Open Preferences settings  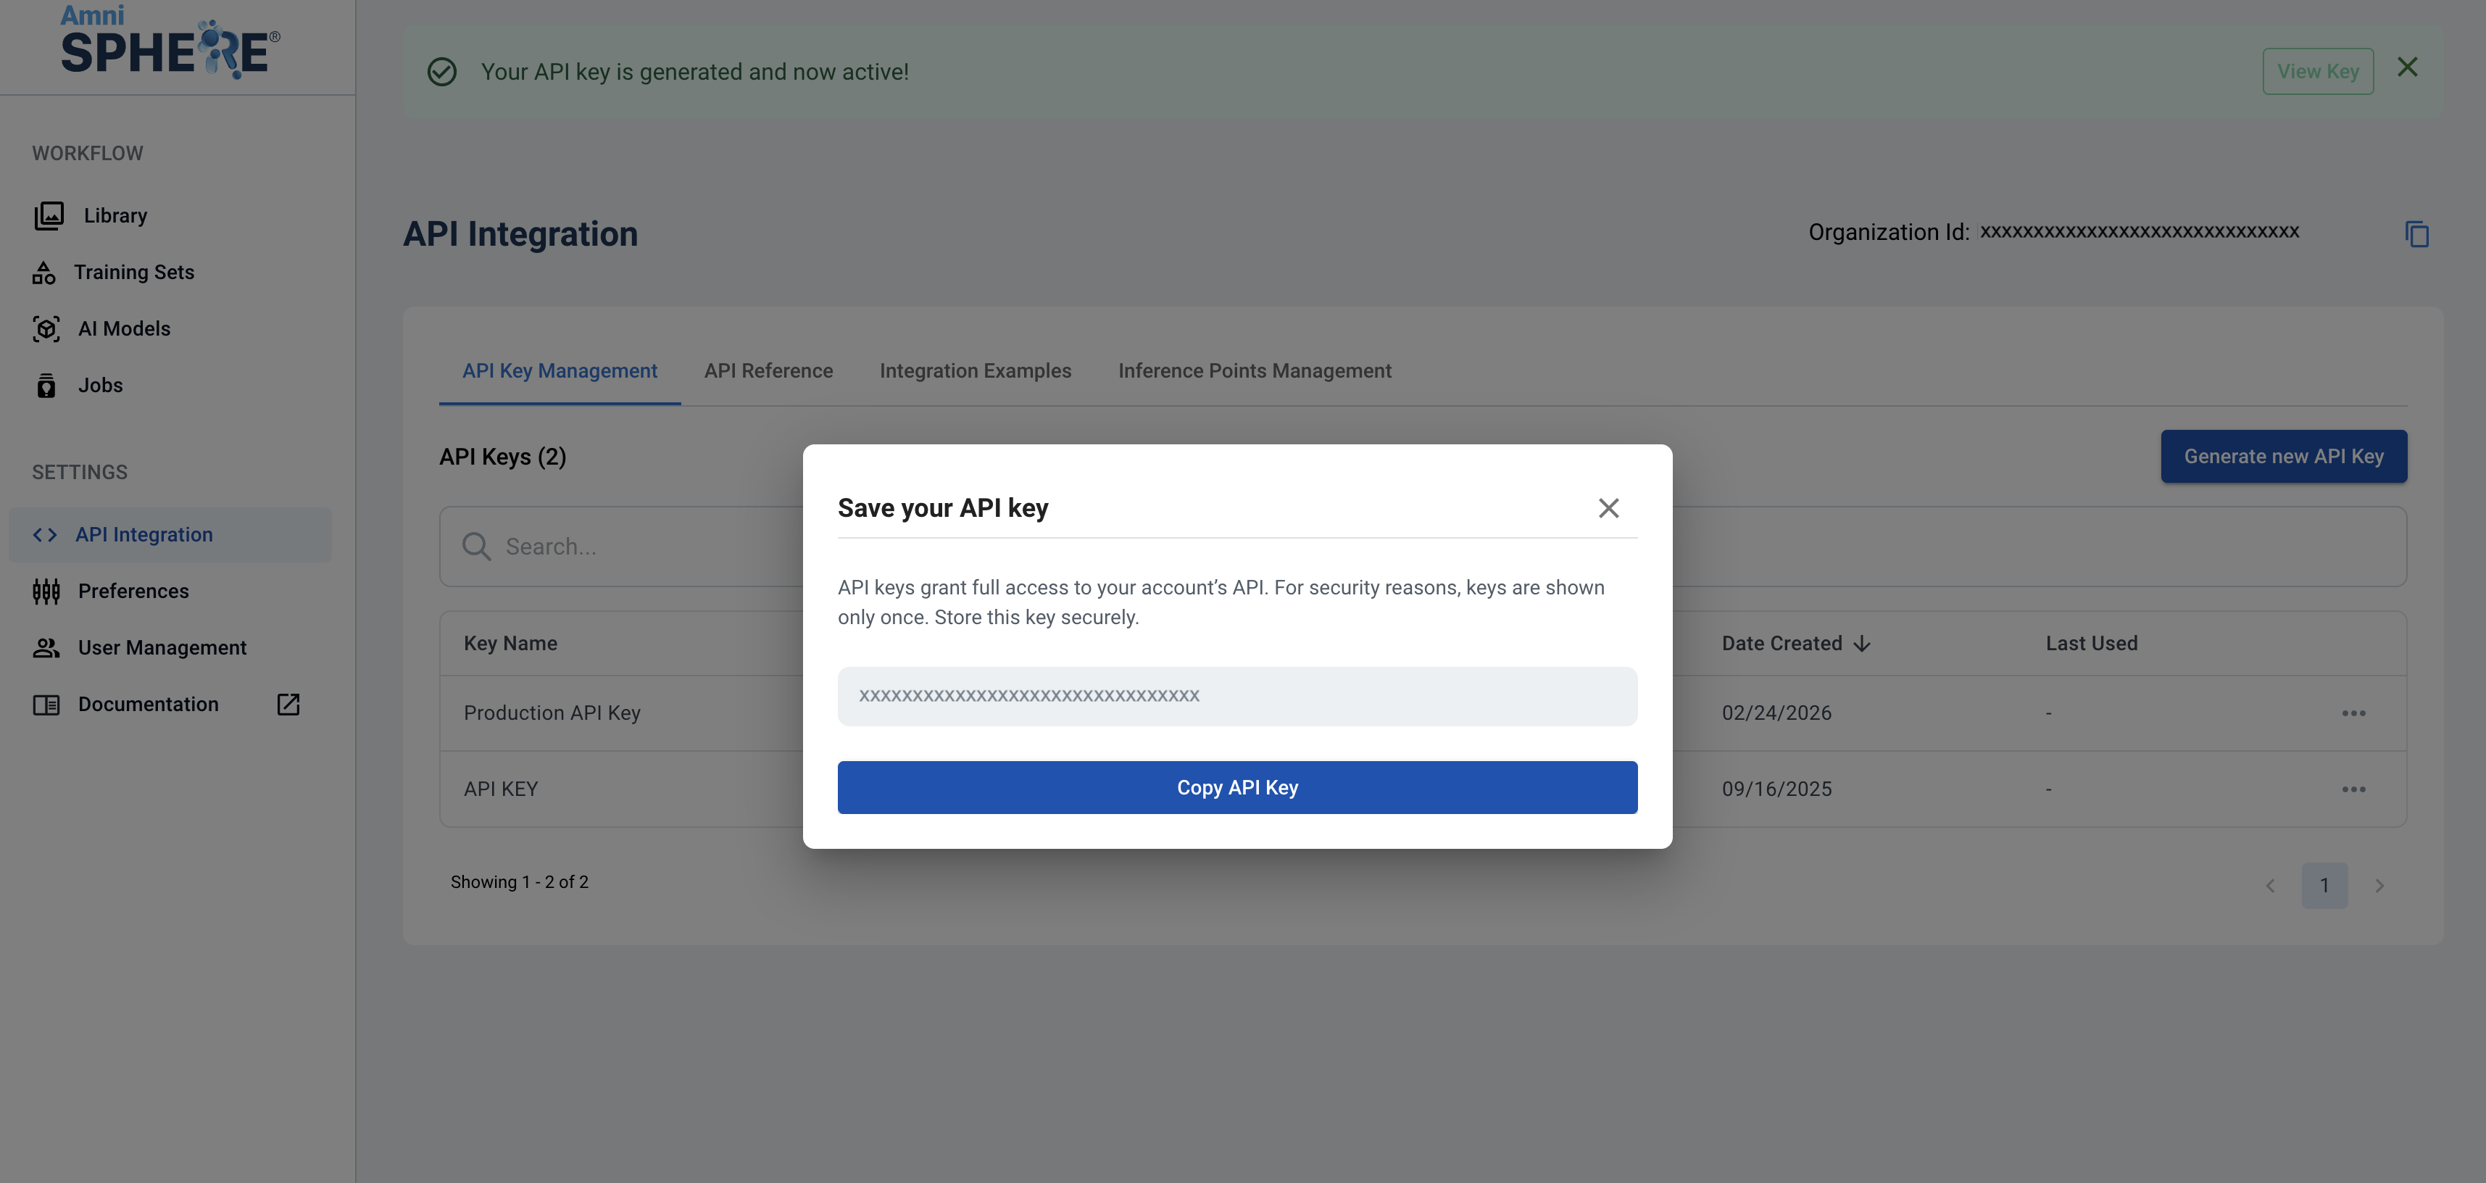tap(133, 591)
